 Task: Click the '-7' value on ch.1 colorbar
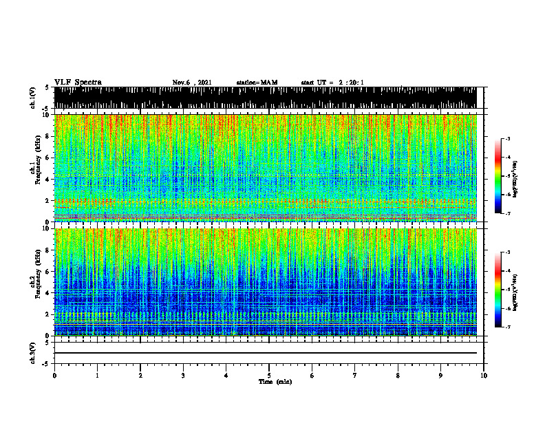[x=507, y=213]
